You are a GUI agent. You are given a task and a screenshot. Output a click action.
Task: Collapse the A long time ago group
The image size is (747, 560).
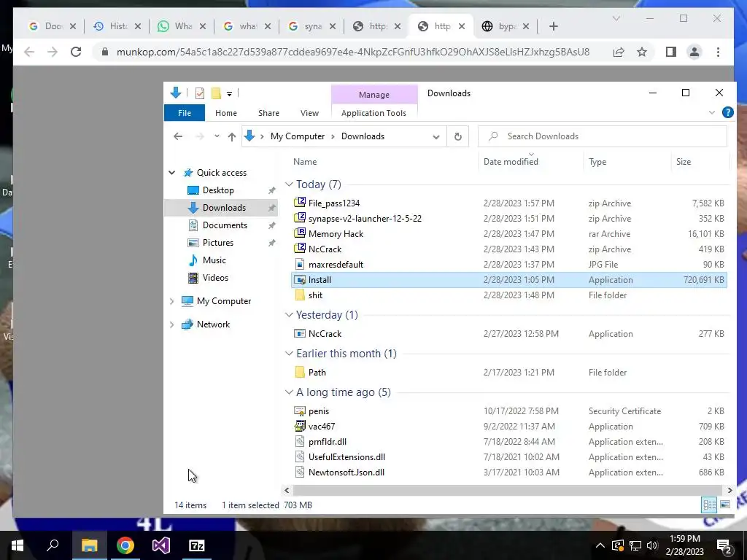pyautogui.click(x=289, y=392)
